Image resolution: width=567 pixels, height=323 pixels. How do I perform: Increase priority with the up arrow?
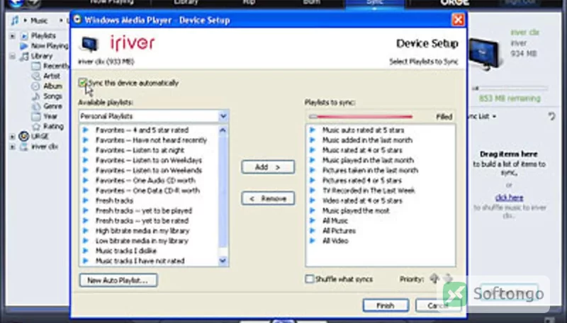pyautogui.click(x=434, y=278)
